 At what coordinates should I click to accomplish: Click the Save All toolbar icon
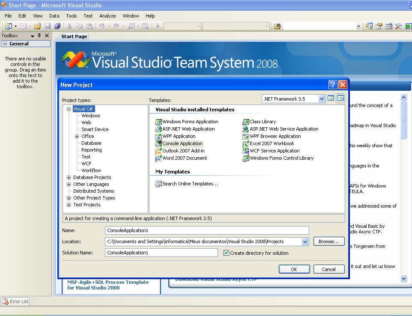[x=57, y=26]
